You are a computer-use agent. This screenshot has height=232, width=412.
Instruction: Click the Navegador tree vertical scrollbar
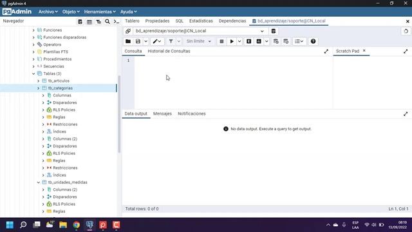coord(119,114)
